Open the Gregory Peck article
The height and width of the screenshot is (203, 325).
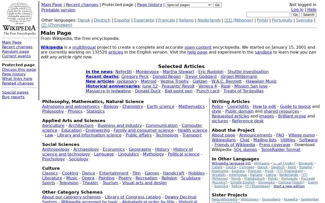(135, 76)
